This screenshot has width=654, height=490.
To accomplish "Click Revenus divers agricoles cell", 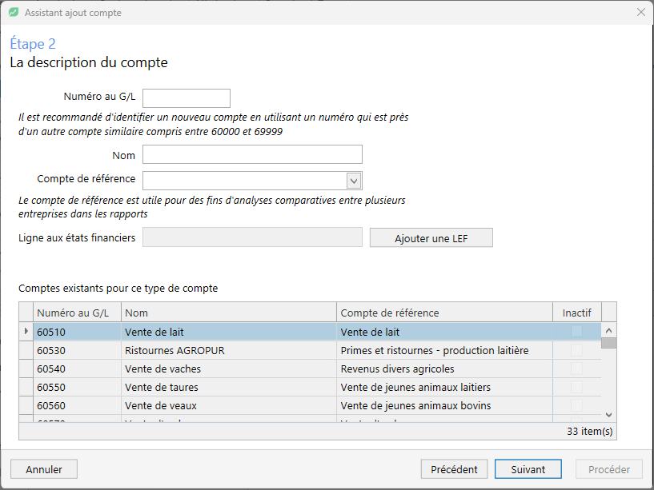I will click(444, 368).
